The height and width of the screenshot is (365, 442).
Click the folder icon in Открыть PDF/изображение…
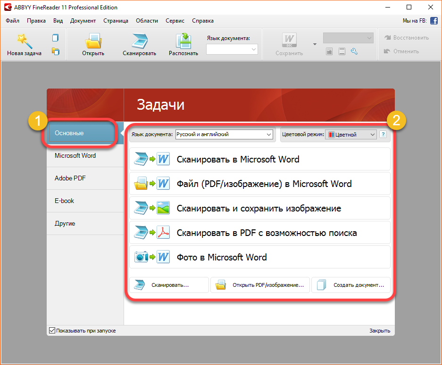coord(220,285)
